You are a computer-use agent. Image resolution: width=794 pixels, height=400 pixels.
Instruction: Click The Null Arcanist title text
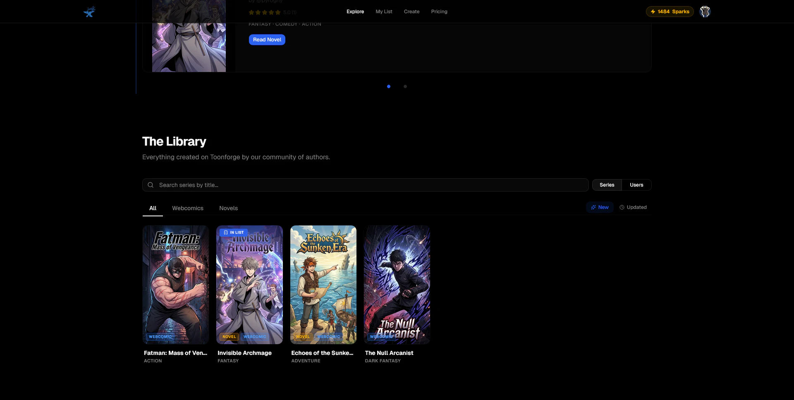(389, 353)
